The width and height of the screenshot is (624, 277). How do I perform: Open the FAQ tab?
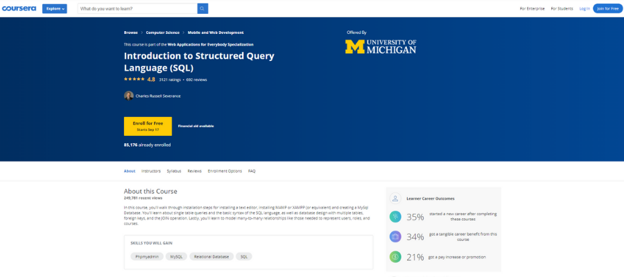point(252,171)
